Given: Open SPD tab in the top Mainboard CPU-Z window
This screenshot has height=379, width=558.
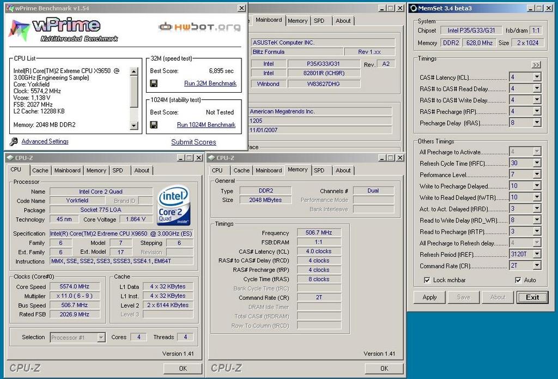Looking at the screenshot, I should 319,21.
